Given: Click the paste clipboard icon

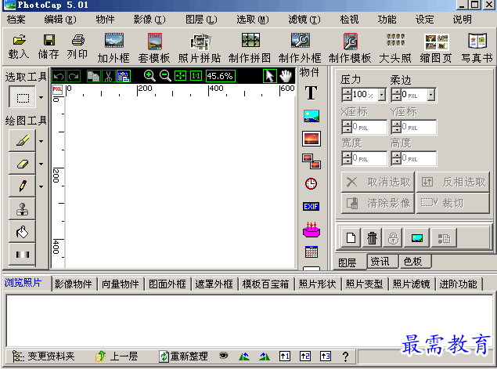Looking at the screenshot, I should (124, 76).
